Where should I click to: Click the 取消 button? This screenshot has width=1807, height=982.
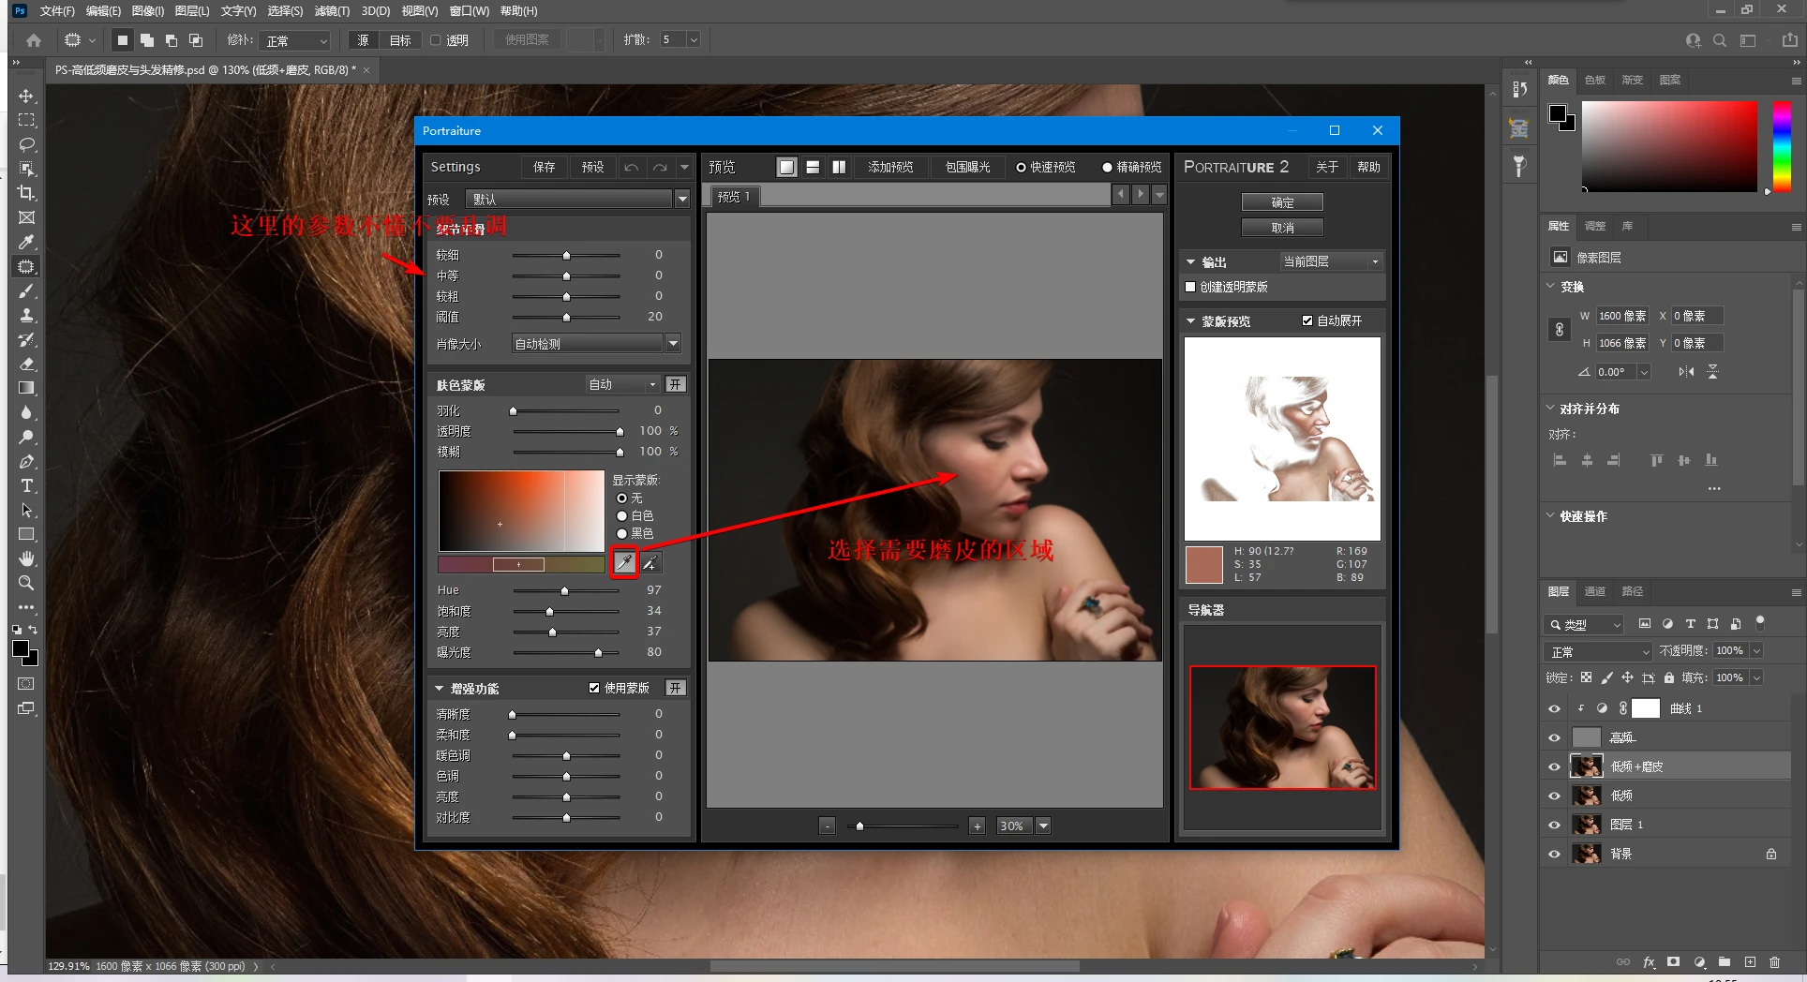1282,228
